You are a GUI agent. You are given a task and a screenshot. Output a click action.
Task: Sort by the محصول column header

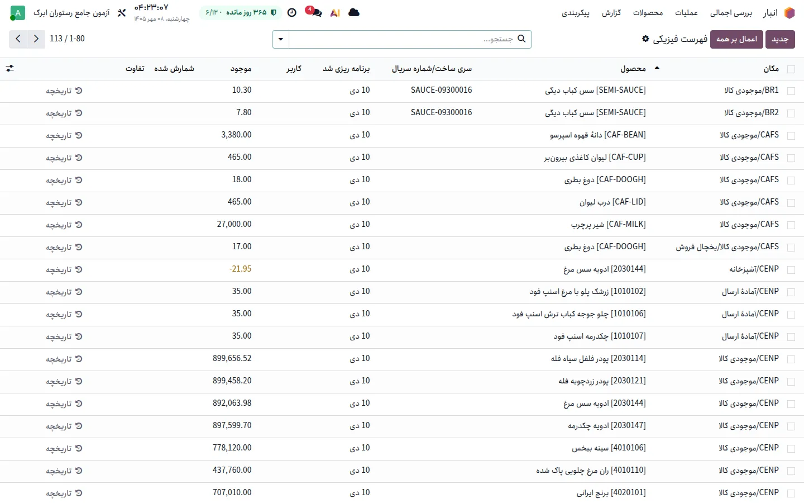tap(633, 69)
